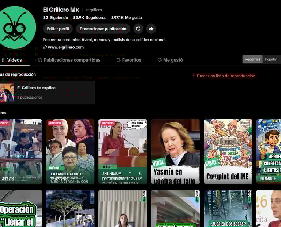
Task: Open the Me gustó tab
Action: pos(170,60)
